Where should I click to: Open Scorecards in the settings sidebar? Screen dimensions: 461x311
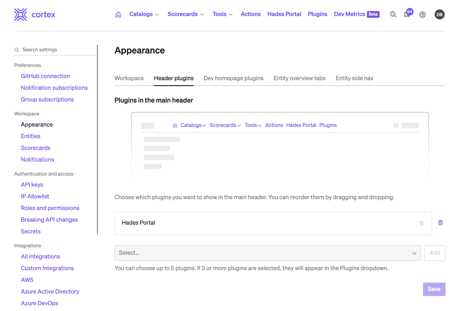[35, 148]
